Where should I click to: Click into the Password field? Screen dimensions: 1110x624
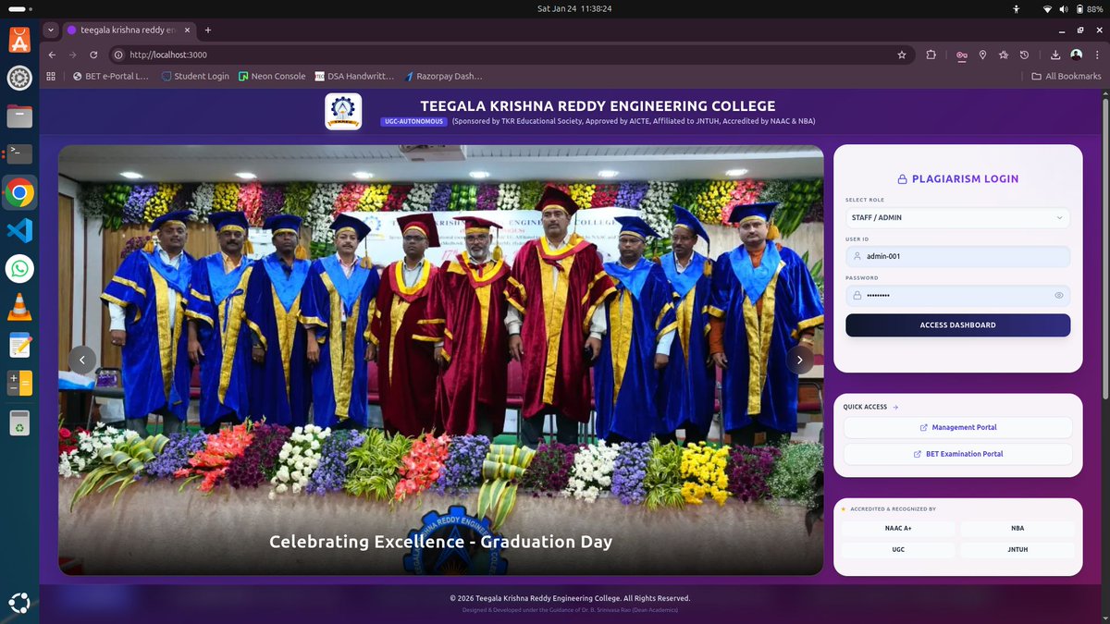click(x=957, y=296)
